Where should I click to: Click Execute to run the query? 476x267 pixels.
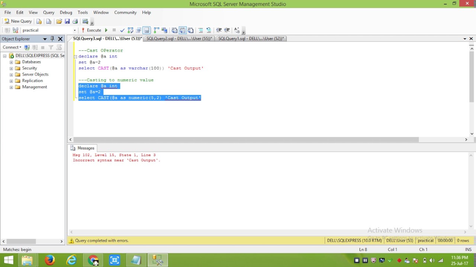pos(91,30)
